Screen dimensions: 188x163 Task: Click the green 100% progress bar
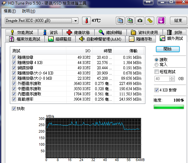pyautogui.click(x=169, y=107)
